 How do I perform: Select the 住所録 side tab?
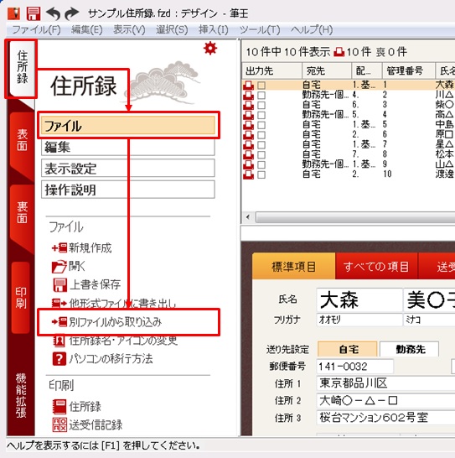point(23,68)
